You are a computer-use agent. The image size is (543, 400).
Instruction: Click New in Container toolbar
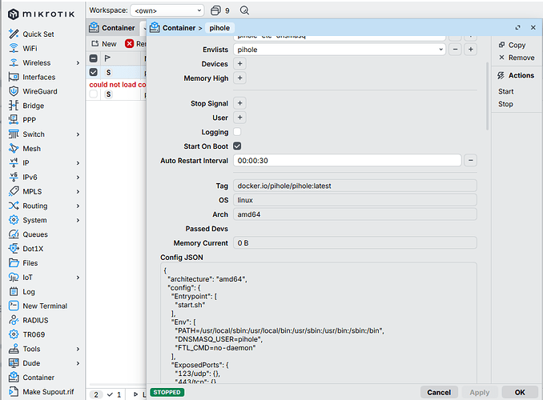click(104, 43)
